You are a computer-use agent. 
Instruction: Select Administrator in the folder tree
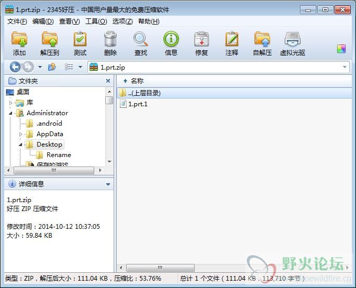(47, 113)
